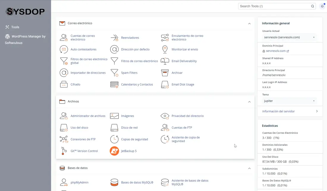Open Cuentas de correo electrónico icon
The width and height of the screenshot is (327, 191).
click(64, 38)
